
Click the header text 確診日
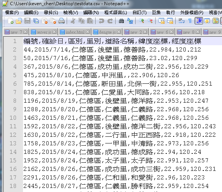(x=53, y=42)
